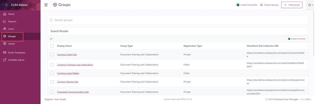Click the pencil edit icon above table
This screenshot has height=104, width=315.
(51, 39)
